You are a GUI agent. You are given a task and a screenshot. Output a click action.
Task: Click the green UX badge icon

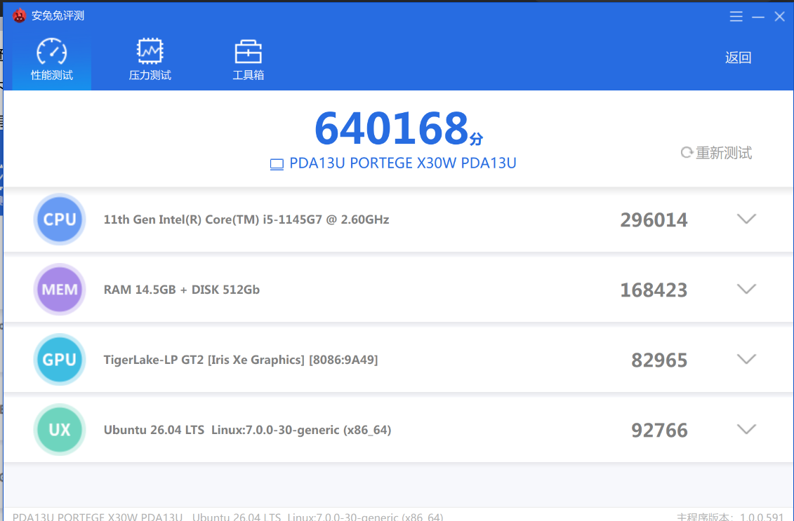click(60, 429)
